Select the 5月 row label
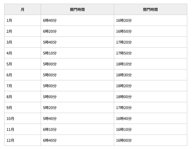This screenshot has height=150, width=192. [x=9, y=64]
